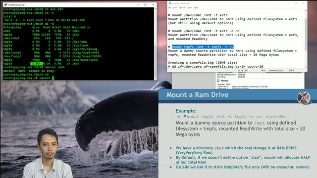Click 'Creating a somefile.img (20MB size)' line
The image size is (317, 178).
pyautogui.click(x=203, y=63)
